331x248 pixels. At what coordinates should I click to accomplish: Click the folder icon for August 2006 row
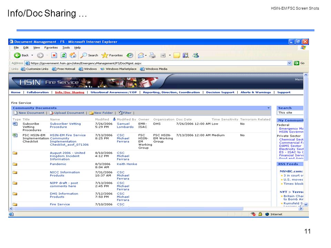click(15, 153)
